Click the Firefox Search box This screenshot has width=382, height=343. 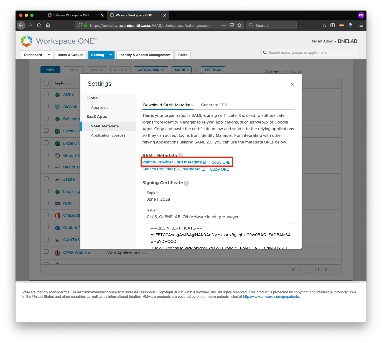(271, 25)
